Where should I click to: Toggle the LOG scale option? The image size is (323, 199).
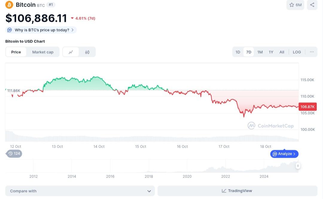(297, 52)
